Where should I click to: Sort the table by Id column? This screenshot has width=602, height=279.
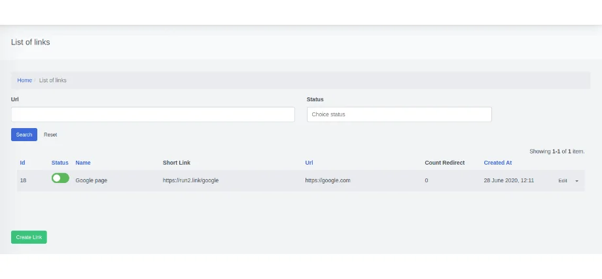22,163
